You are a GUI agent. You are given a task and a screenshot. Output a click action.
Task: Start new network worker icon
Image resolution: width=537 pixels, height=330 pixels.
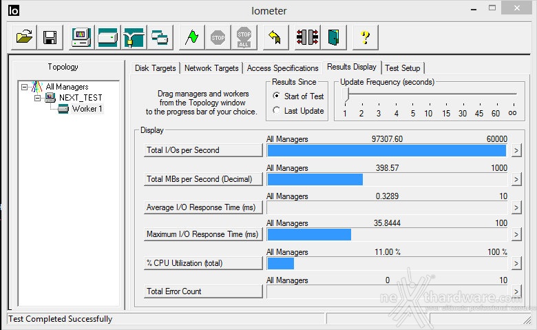coord(134,37)
